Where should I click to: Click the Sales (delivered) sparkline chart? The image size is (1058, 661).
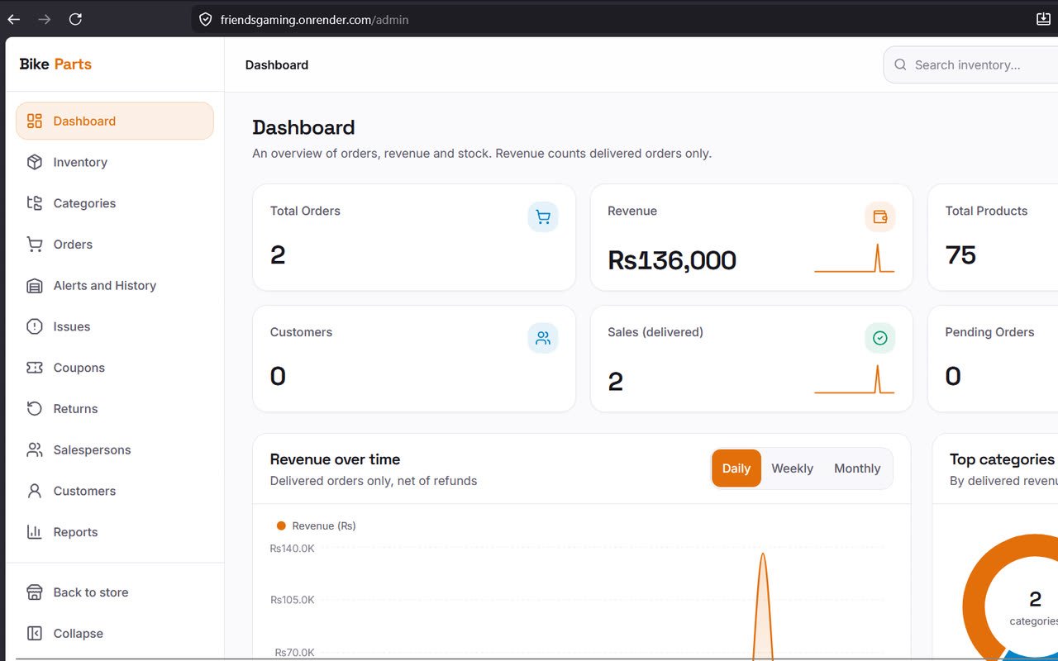854,379
